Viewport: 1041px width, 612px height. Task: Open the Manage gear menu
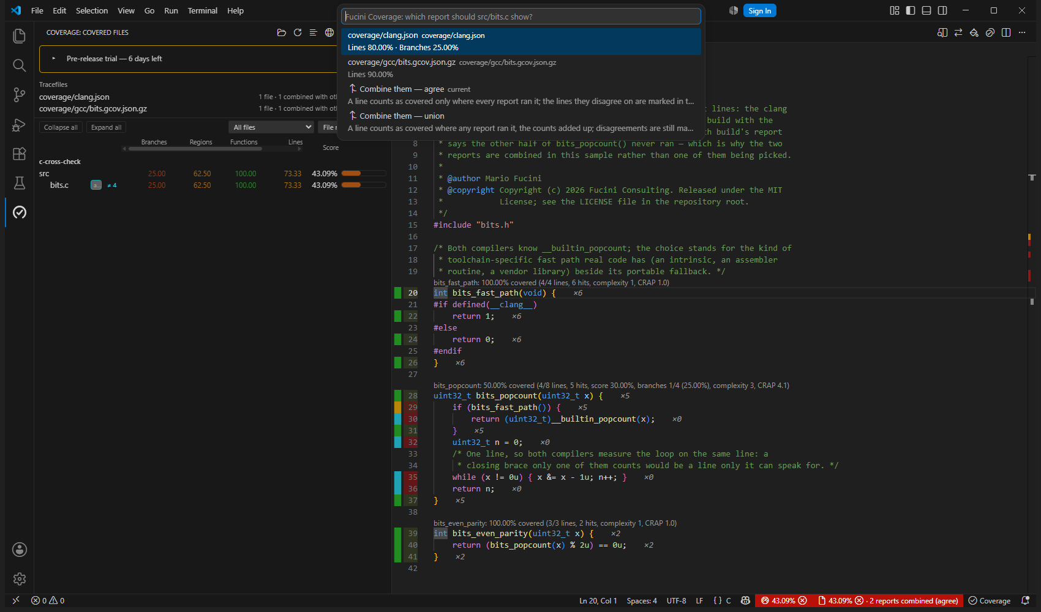[20, 579]
